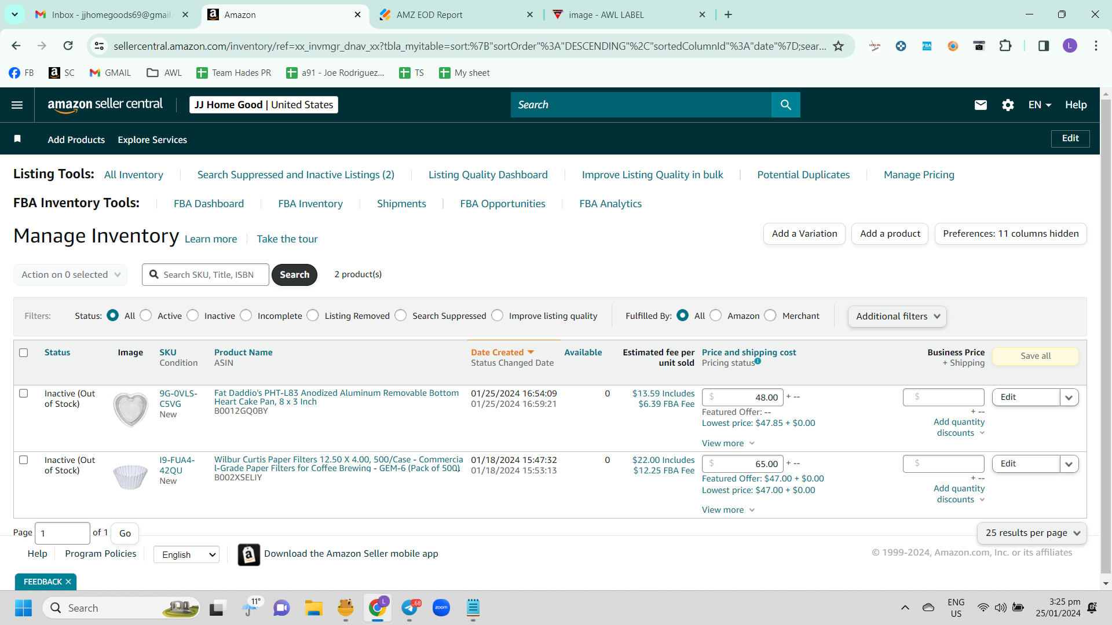Screen dimensions: 1112x625
Task: Click the heart cake pan product thumbnail
Action: 130,409
